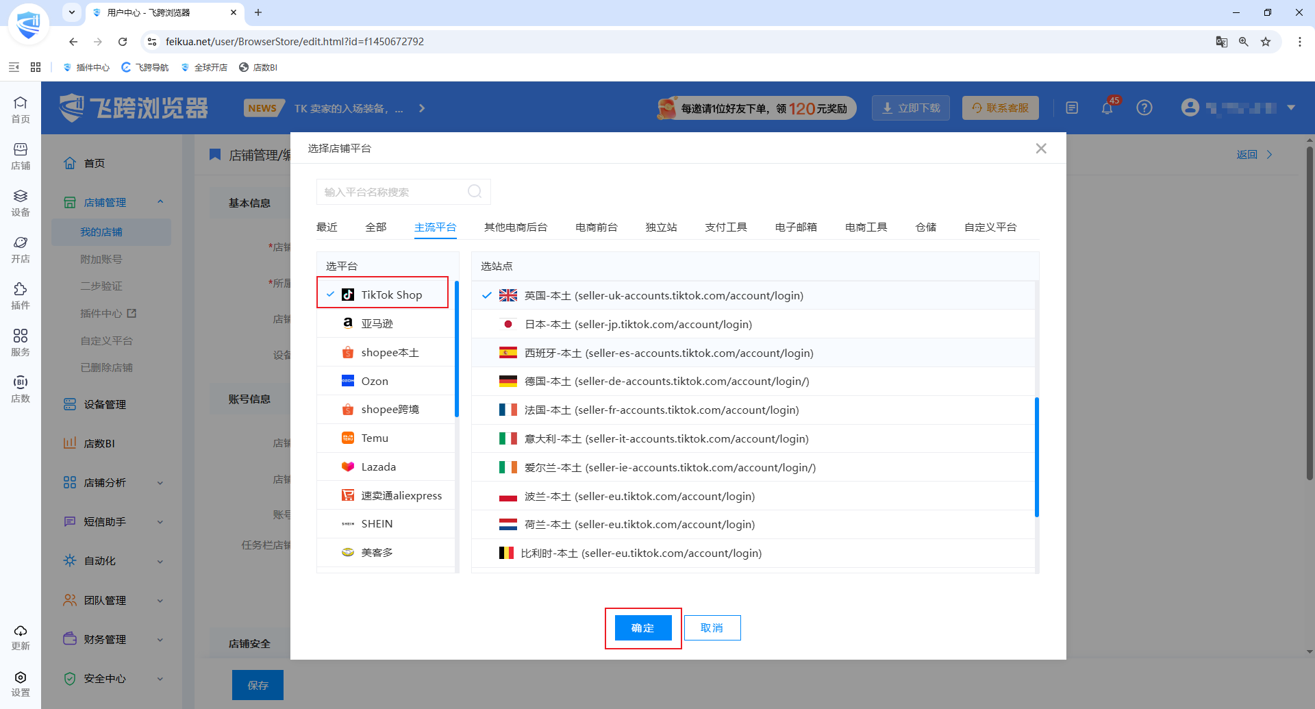The width and height of the screenshot is (1315, 709).
Task: Open the 店数 BI icon
Action: [21, 389]
